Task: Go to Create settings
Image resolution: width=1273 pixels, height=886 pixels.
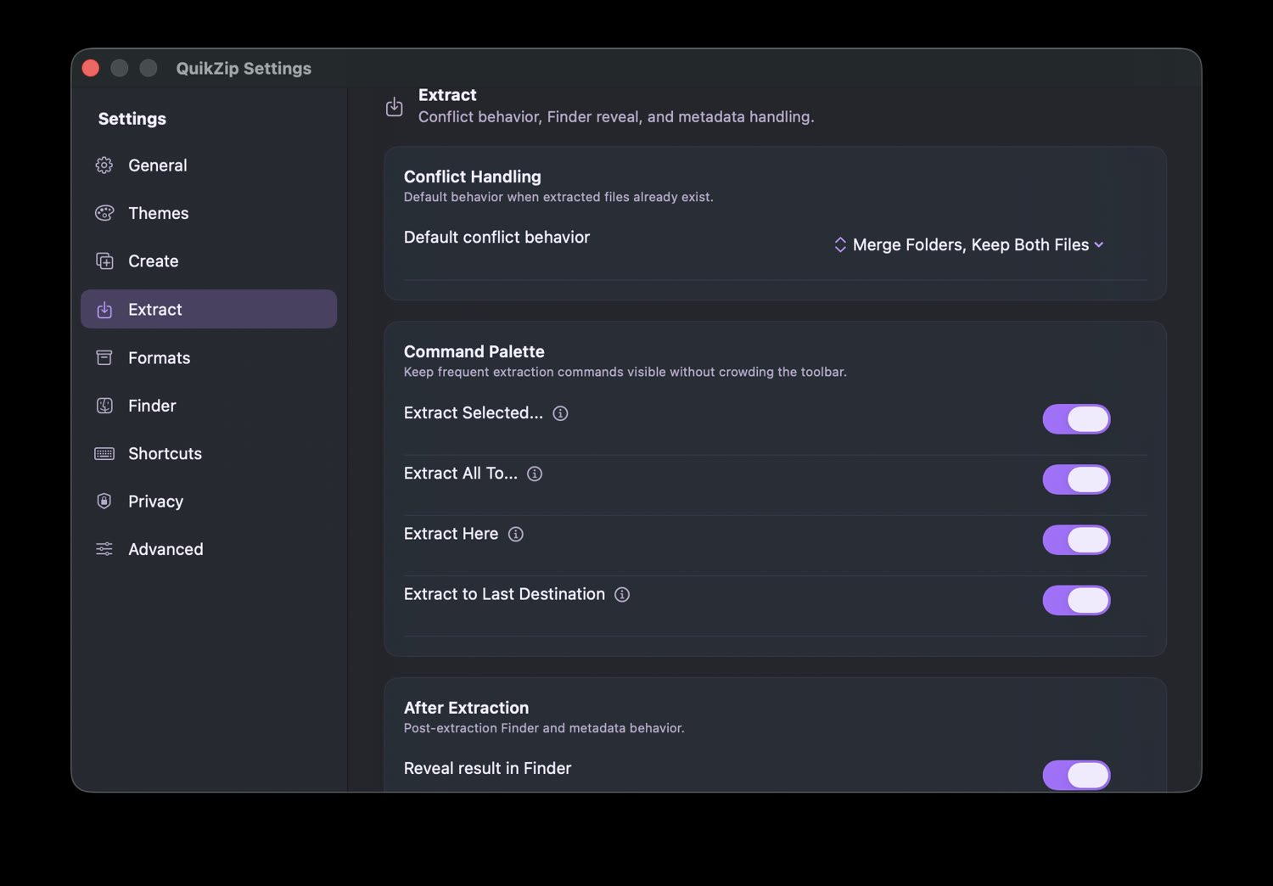Action: point(209,261)
